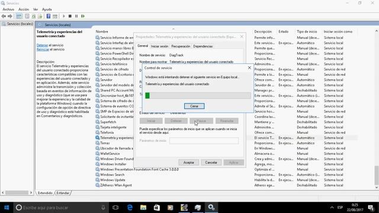Click the left pane scroll-right arrow

[x=31, y=193]
